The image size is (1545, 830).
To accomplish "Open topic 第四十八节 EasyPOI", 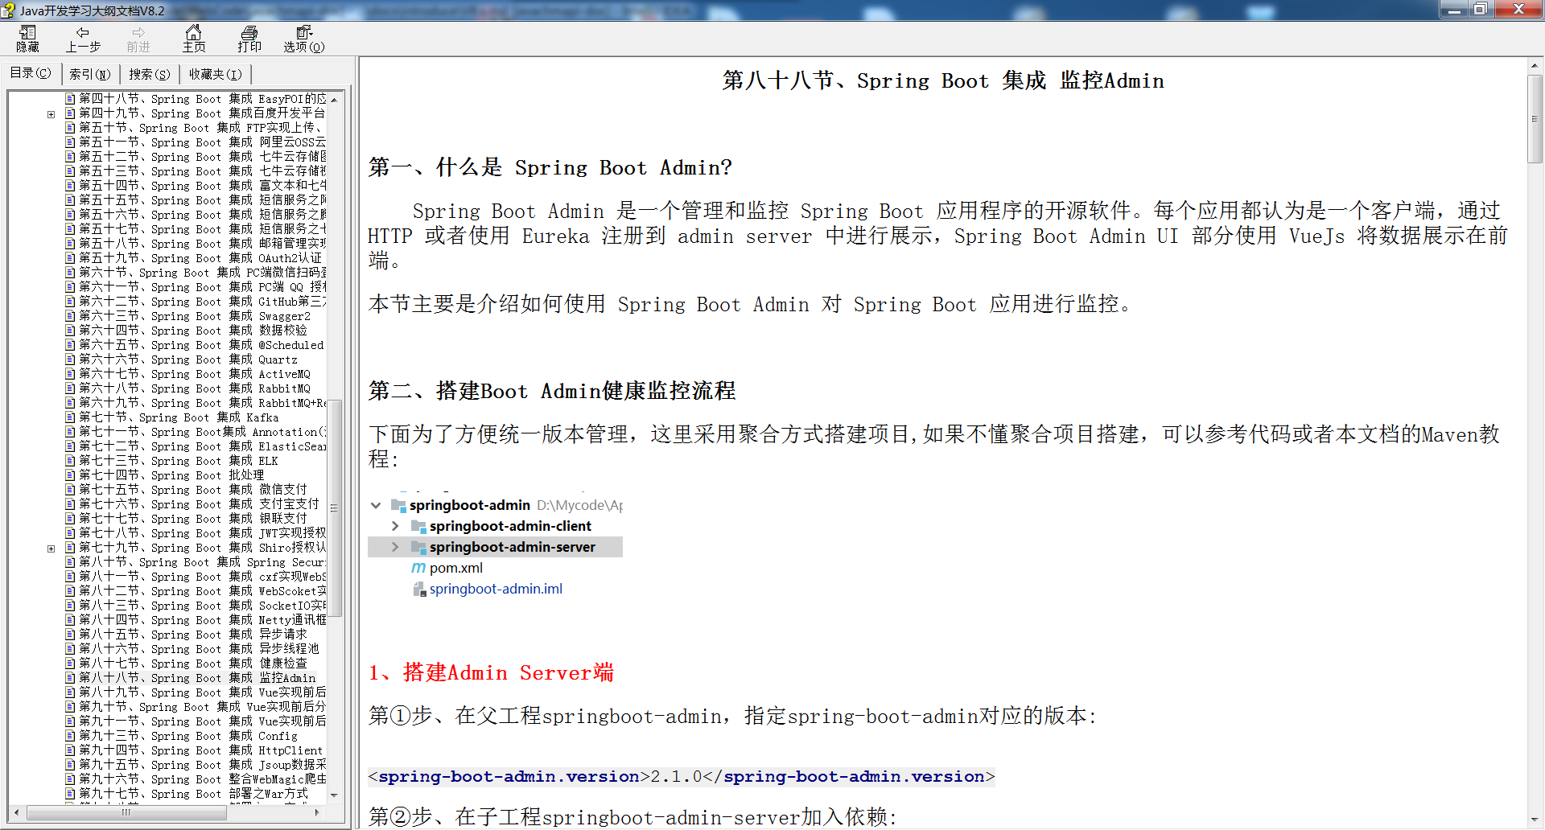I will [203, 99].
